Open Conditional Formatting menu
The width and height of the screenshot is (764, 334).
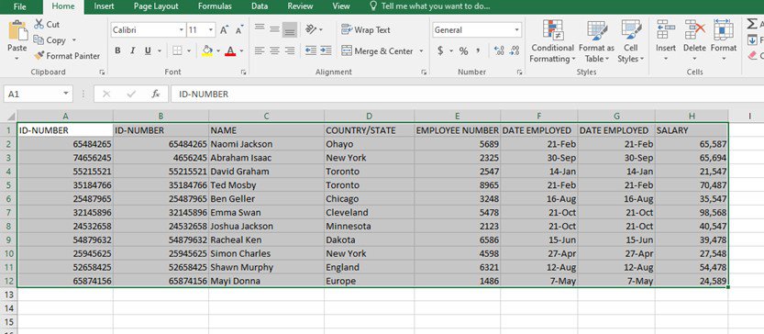(x=552, y=42)
